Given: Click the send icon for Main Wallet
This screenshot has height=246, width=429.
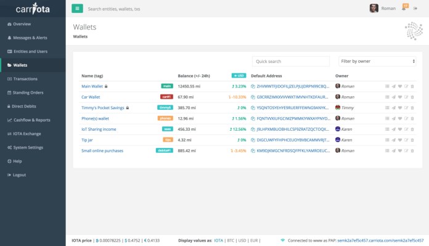Looking at the screenshot, I should click(x=393, y=86).
